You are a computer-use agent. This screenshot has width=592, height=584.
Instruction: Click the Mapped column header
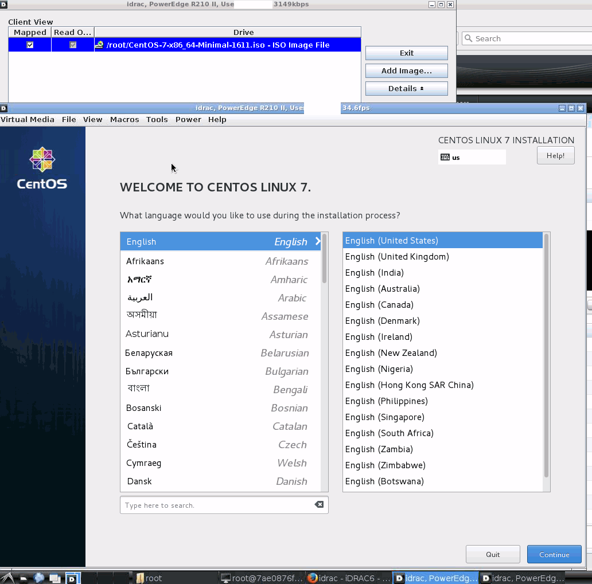point(30,33)
